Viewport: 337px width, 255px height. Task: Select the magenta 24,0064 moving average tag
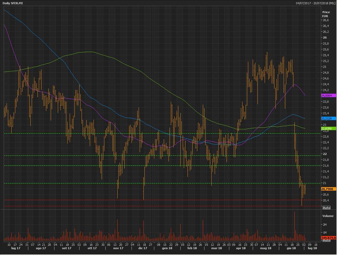click(x=328, y=96)
